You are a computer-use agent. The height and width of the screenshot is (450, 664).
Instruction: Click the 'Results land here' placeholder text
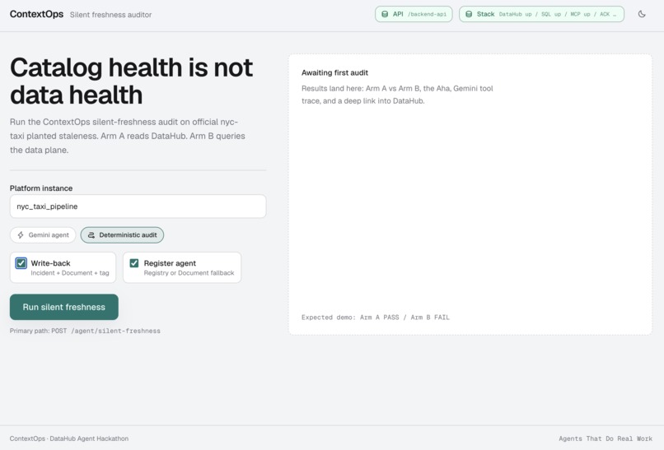click(x=397, y=95)
